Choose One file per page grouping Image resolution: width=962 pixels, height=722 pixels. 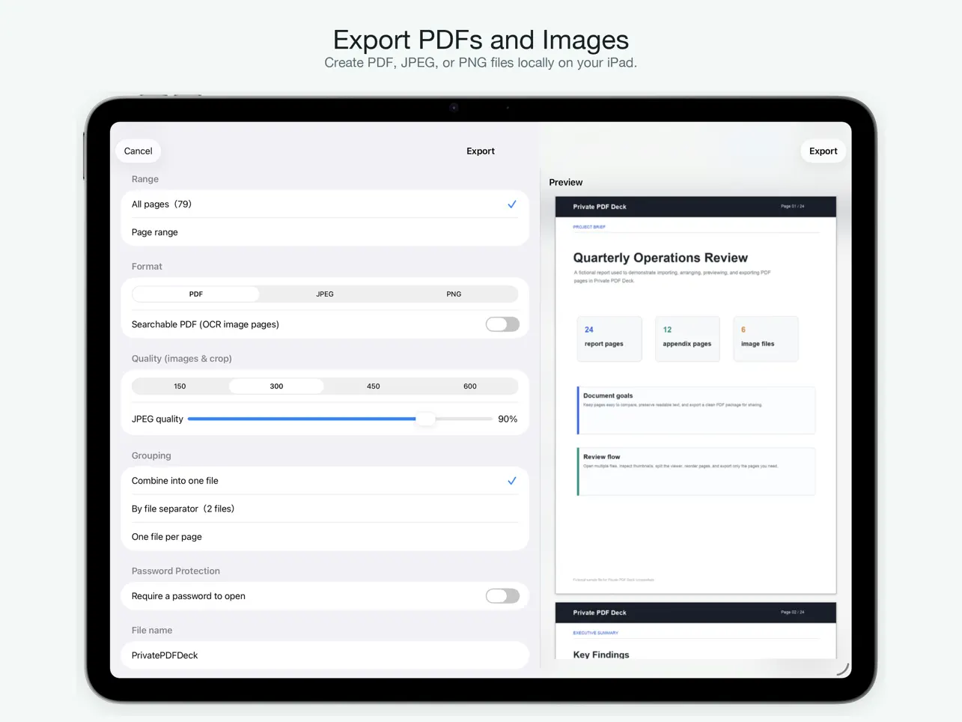pyautogui.click(x=325, y=537)
